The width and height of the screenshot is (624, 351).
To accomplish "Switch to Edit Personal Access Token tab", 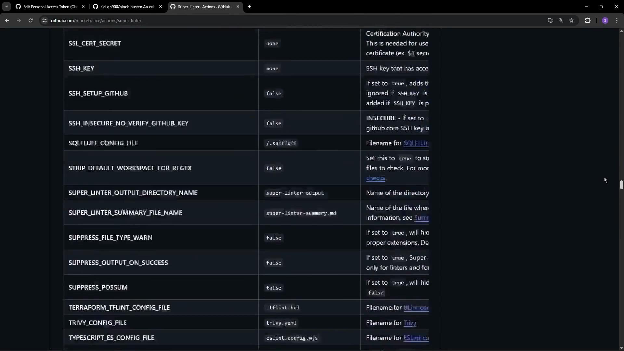I will [50, 6].
